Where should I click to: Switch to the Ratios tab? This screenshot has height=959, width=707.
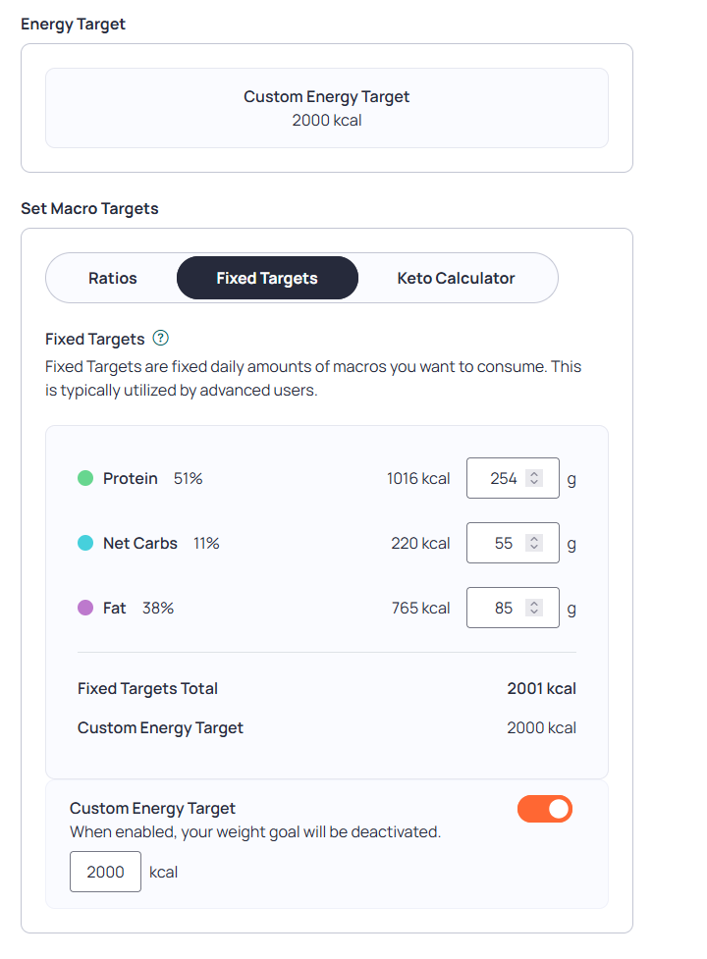(113, 279)
